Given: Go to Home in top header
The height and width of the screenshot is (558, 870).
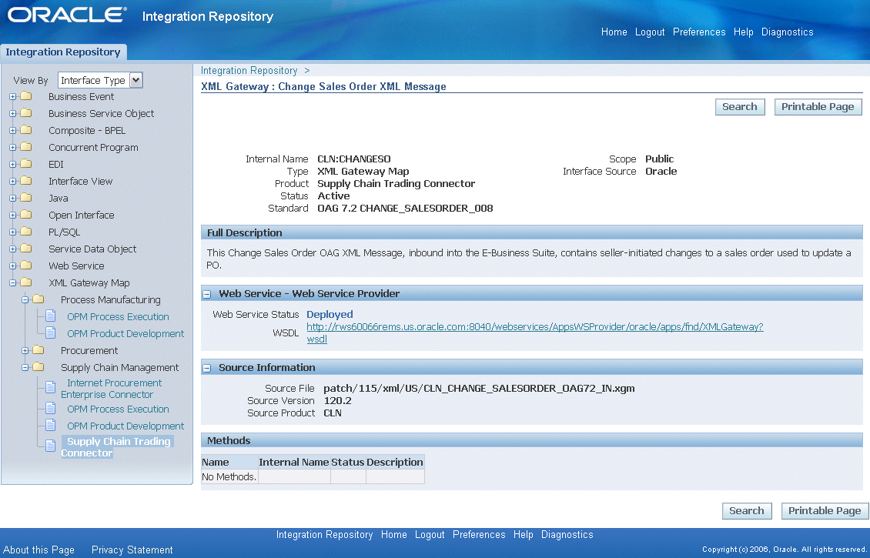Looking at the screenshot, I should (614, 32).
